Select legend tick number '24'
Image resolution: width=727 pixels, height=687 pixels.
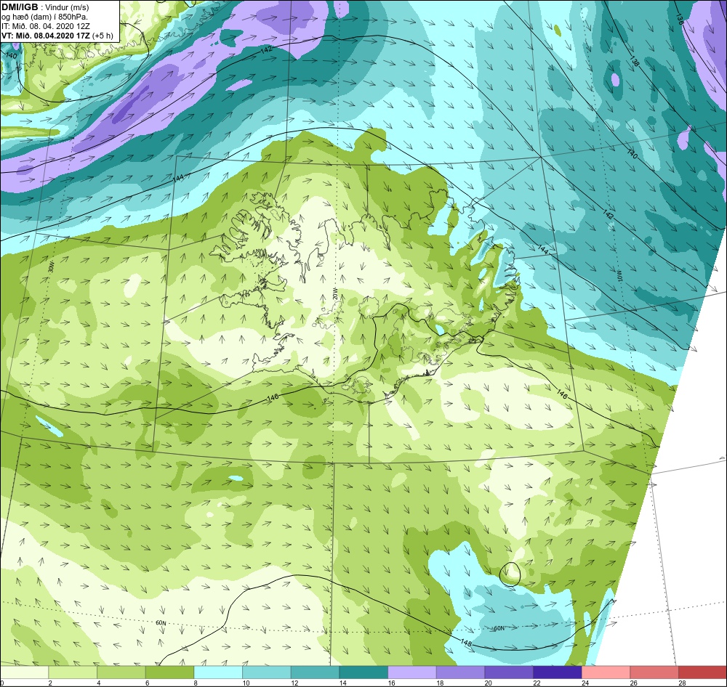pyautogui.click(x=585, y=683)
